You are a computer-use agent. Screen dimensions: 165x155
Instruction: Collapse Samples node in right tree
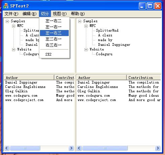79,21
